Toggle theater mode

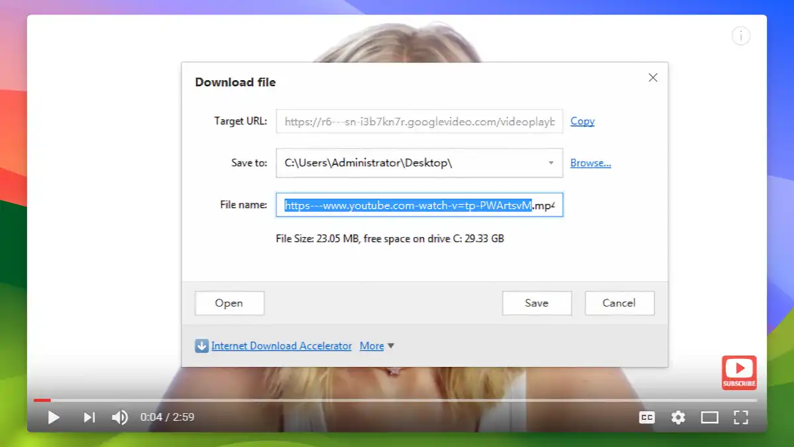[709, 417]
